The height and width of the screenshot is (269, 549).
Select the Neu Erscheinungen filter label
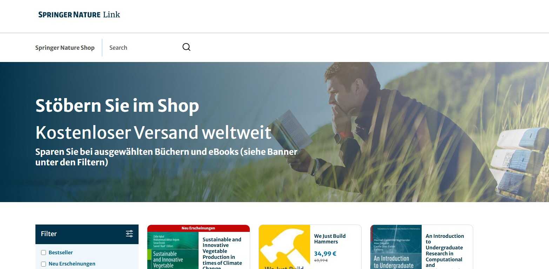(72, 264)
